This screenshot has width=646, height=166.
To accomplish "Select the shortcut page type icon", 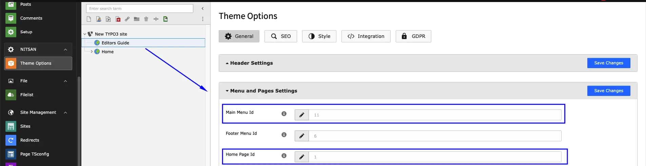I will 108,19.
